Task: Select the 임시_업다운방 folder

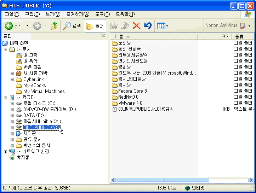Action: pos(132,79)
